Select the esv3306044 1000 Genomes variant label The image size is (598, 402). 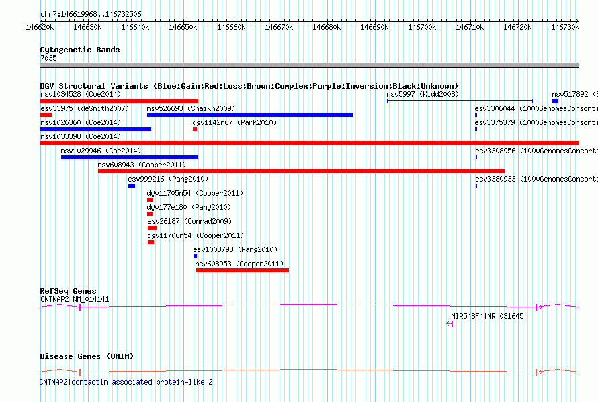tap(536, 108)
